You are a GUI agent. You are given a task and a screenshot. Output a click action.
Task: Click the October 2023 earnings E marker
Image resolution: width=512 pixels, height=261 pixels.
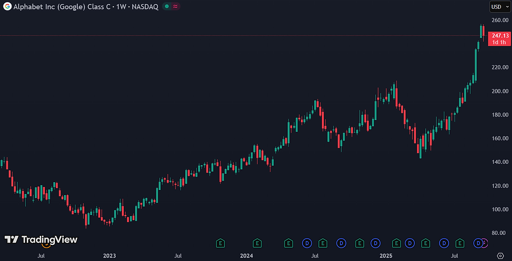click(220, 243)
